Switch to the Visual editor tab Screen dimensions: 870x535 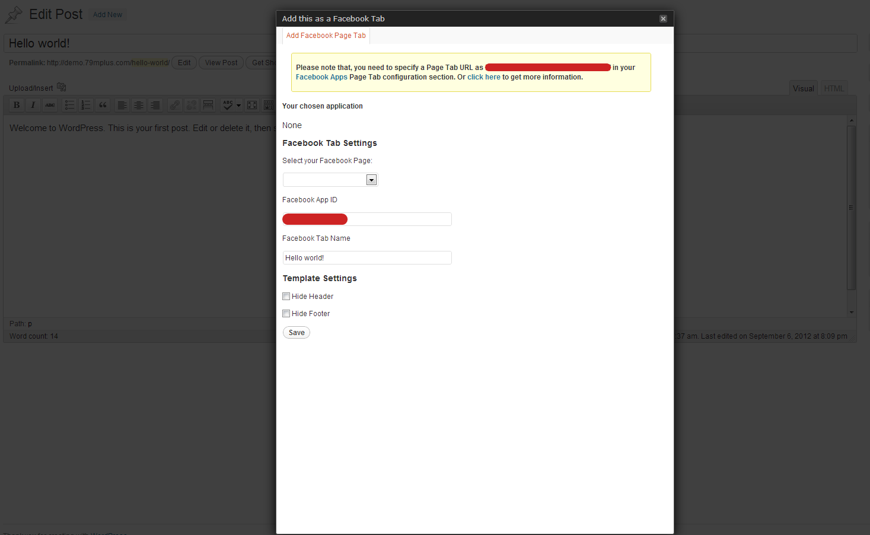point(804,88)
